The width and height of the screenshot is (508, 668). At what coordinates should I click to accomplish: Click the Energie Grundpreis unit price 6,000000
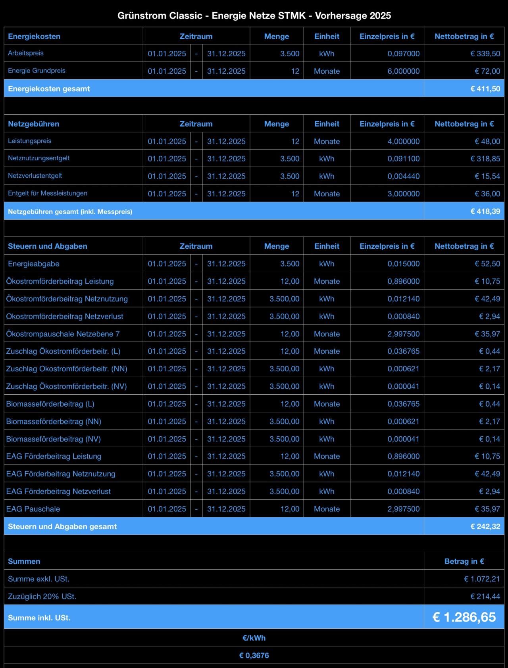403,71
